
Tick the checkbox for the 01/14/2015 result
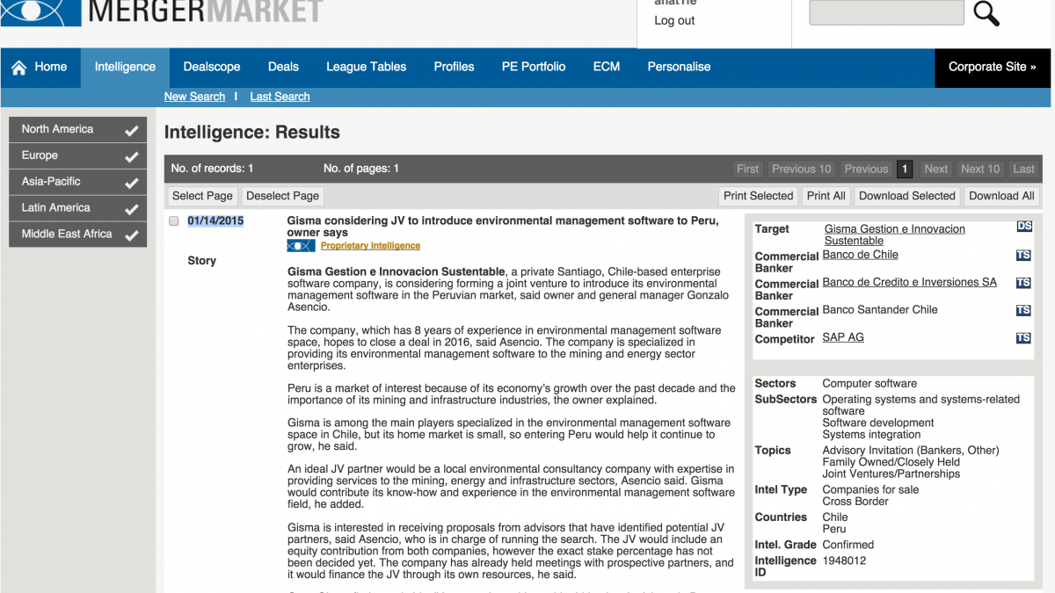pyautogui.click(x=174, y=221)
